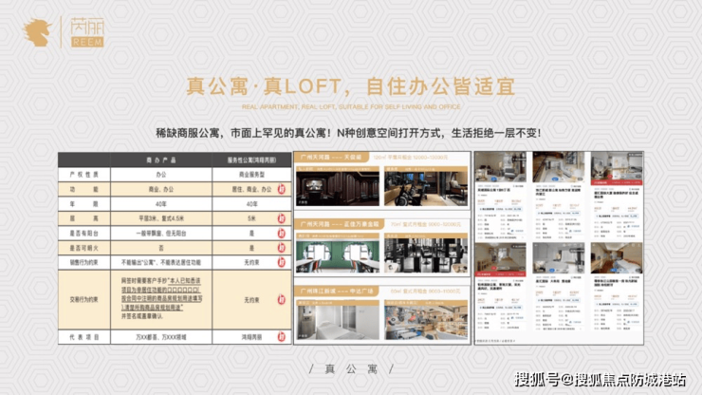Click the 好 stamp in the 销售行为约束 row
The image size is (702, 395).
pyautogui.click(x=281, y=262)
